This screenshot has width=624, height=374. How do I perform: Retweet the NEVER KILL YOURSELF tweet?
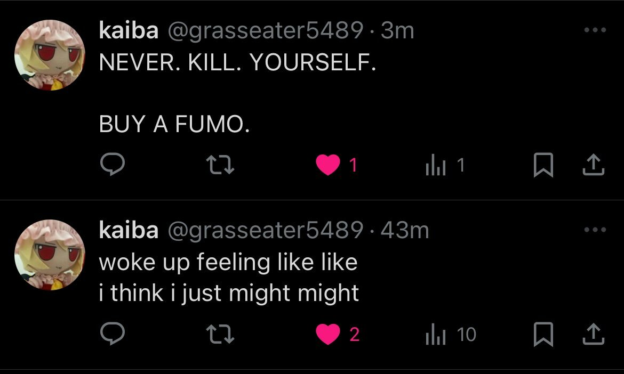[x=220, y=165]
